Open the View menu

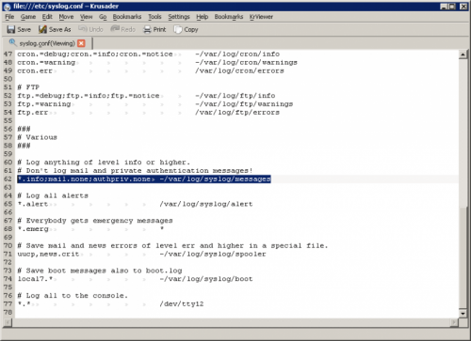click(x=87, y=17)
